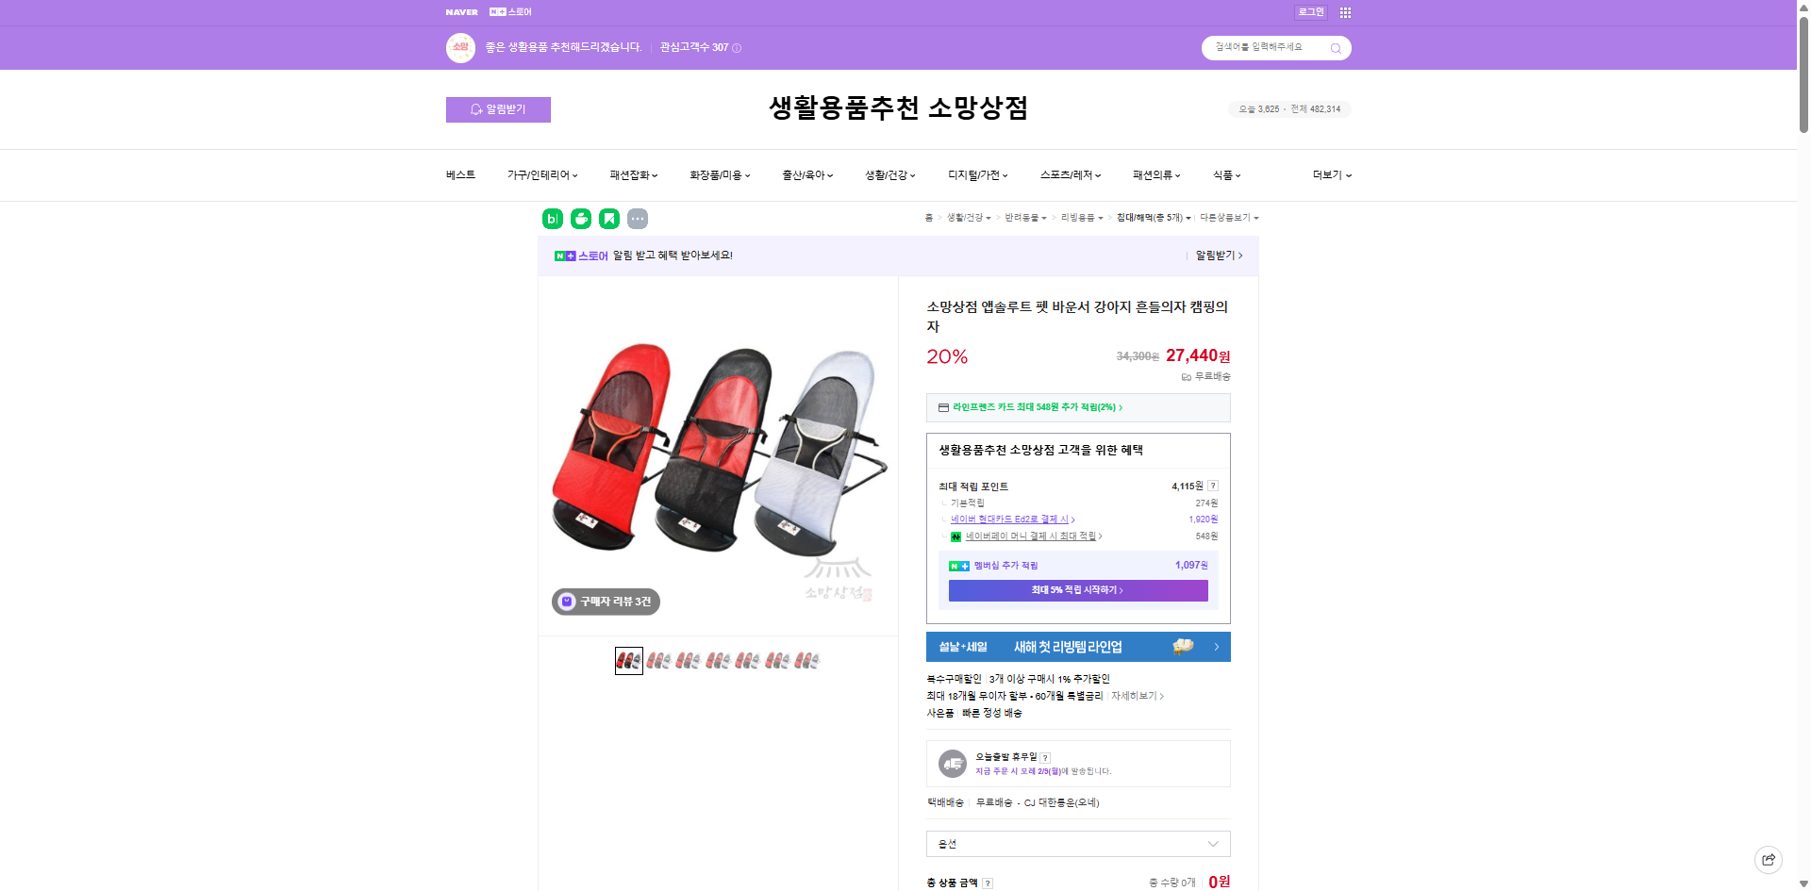Open the 스포츠/레저 category menu
This screenshot has height=891, width=1811.
pos(1066,174)
